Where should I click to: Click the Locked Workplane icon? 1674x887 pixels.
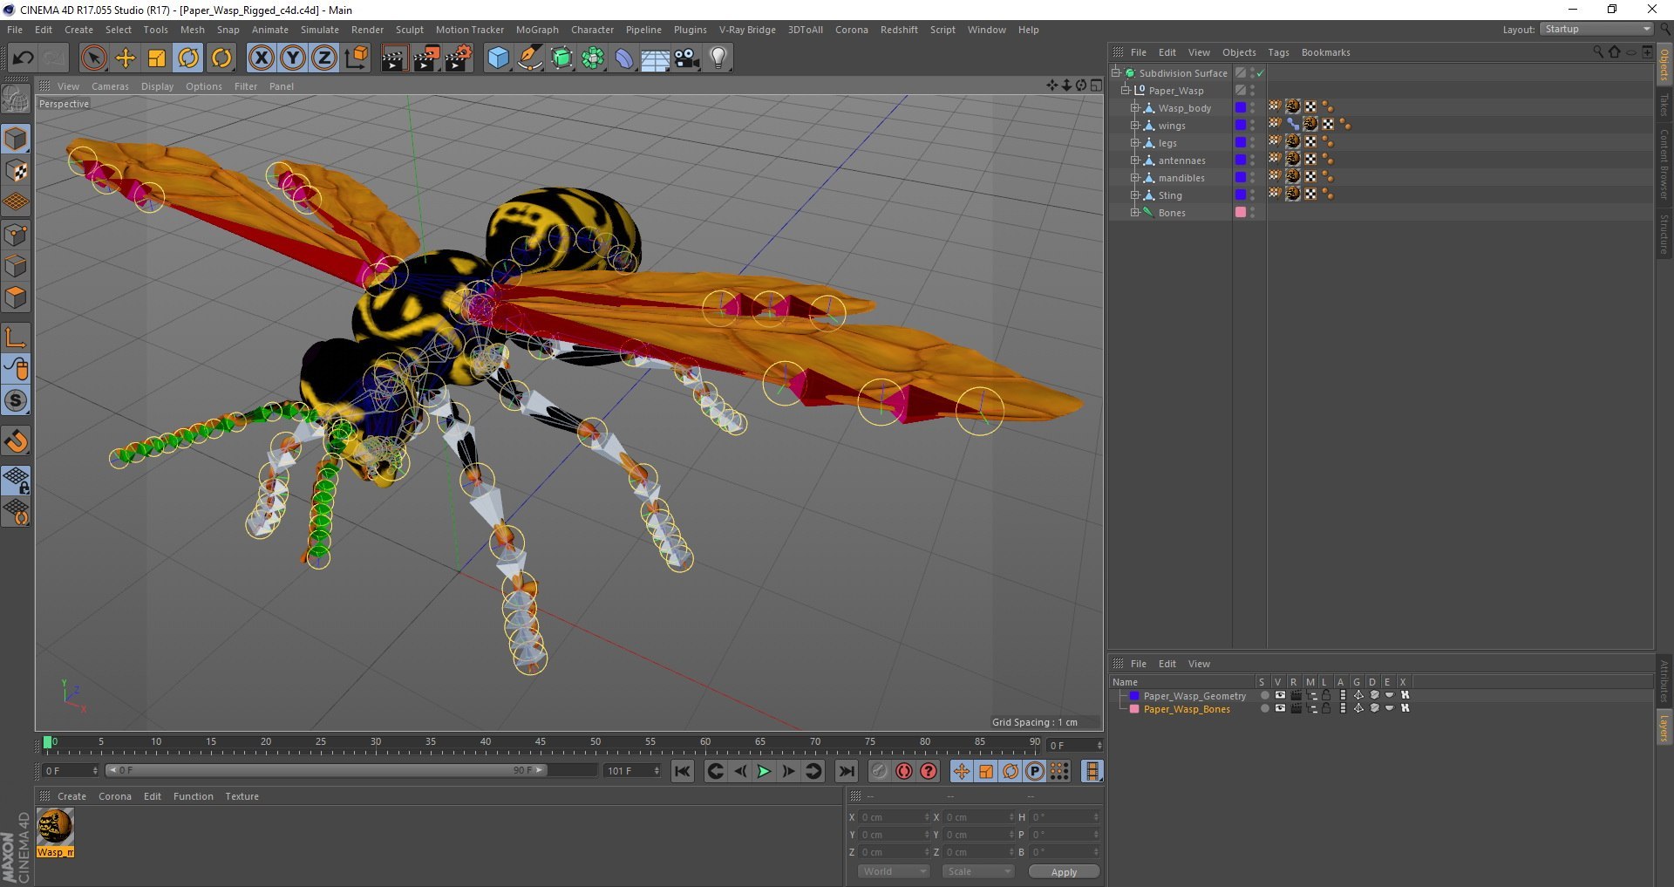pyautogui.click(x=16, y=480)
